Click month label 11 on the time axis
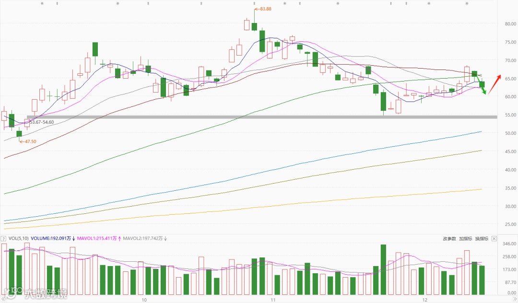 (x=273, y=300)
